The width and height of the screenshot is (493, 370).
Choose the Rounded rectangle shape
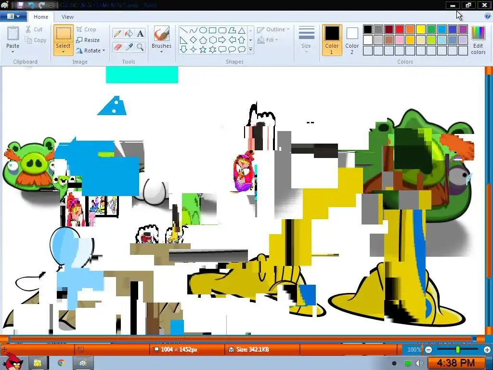tap(222, 30)
